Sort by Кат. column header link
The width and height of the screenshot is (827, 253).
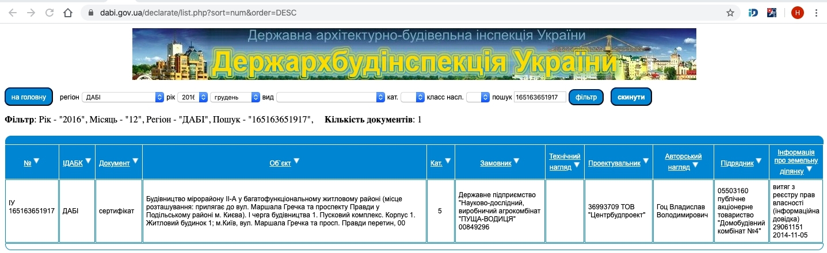pos(436,163)
